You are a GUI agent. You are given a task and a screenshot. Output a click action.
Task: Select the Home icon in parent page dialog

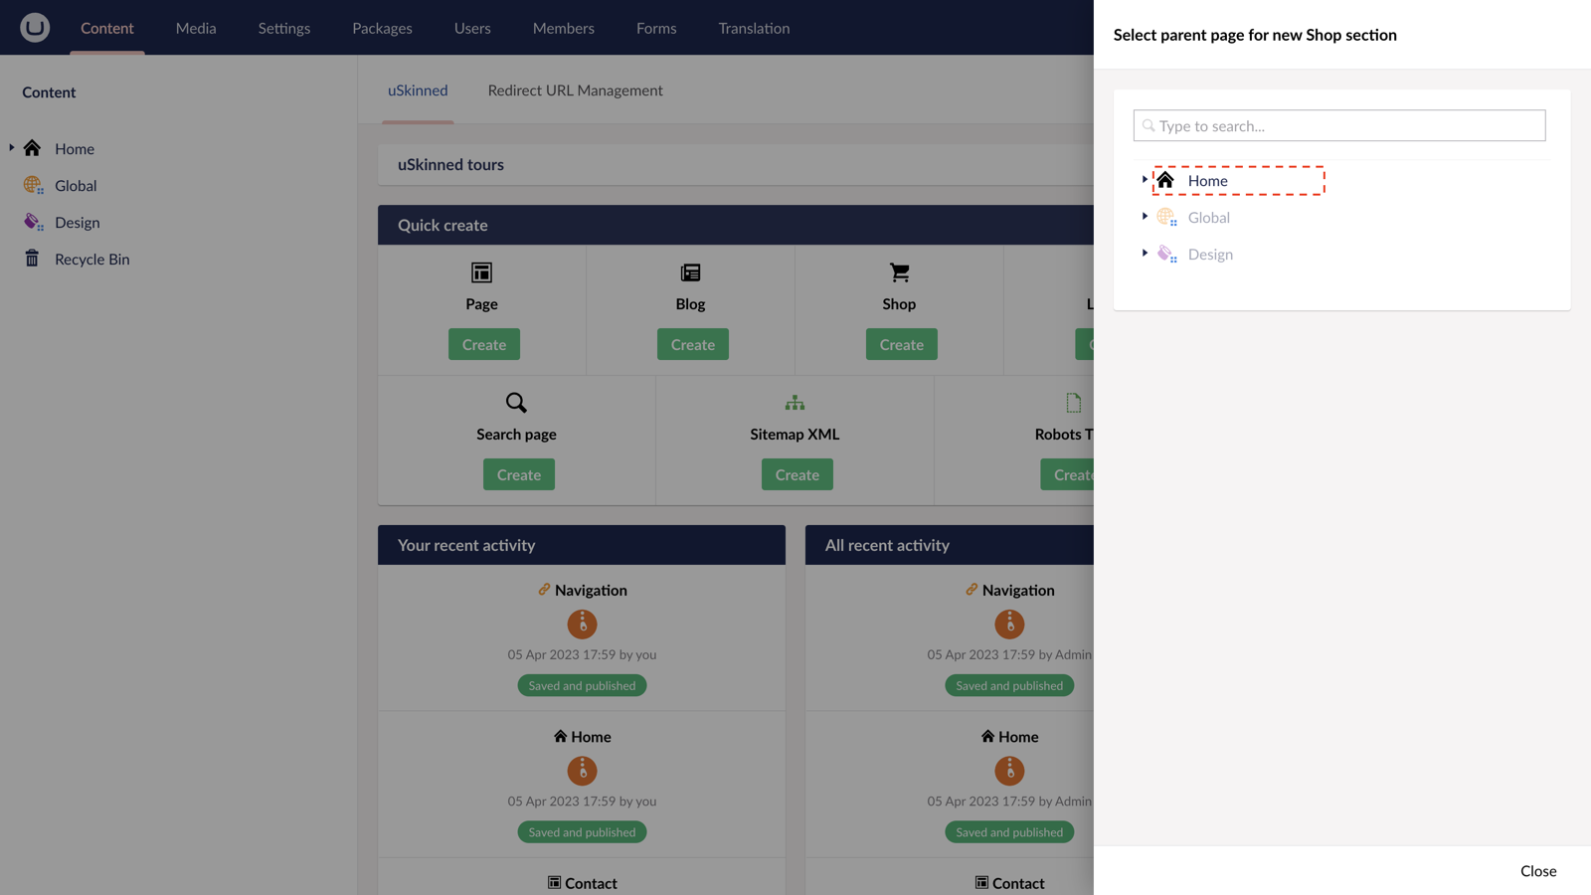[x=1165, y=180]
